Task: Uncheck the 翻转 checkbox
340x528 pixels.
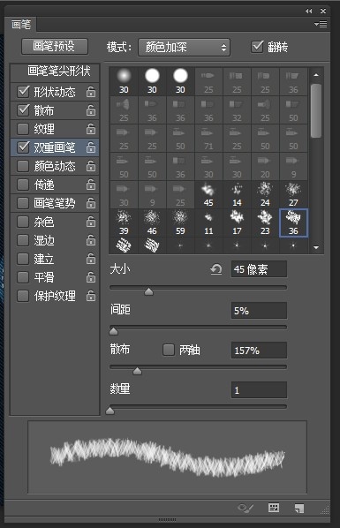Action: point(257,47)
